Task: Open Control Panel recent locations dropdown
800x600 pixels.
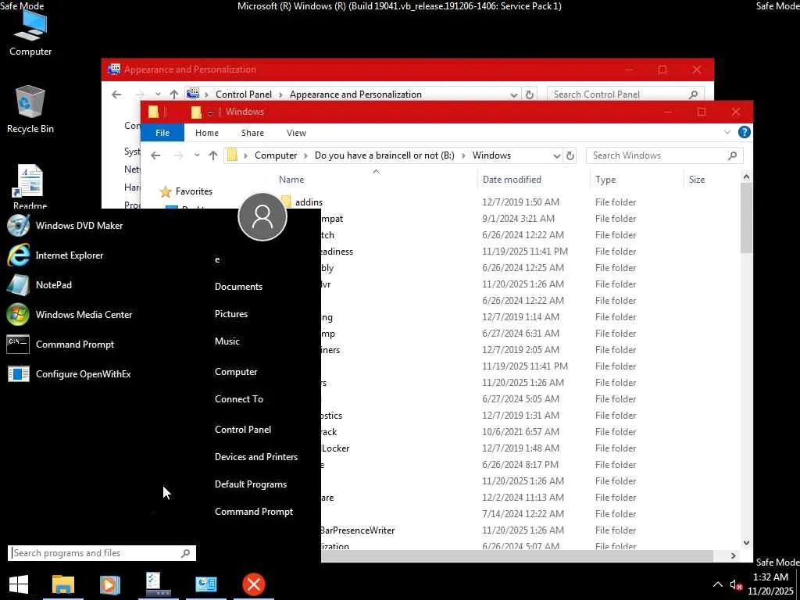Action: point(158,95)
